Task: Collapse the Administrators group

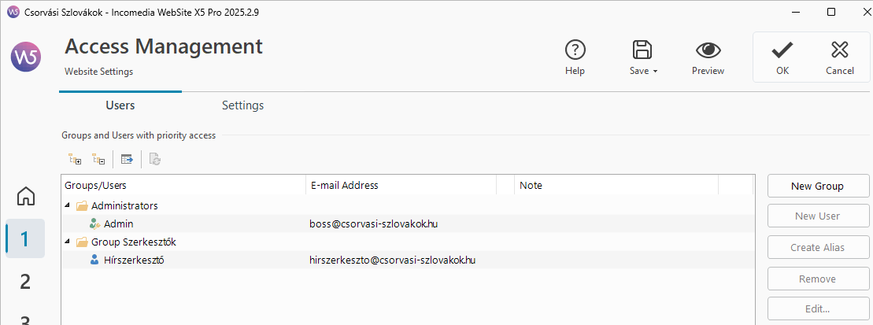Action: [x=67, y=206]
